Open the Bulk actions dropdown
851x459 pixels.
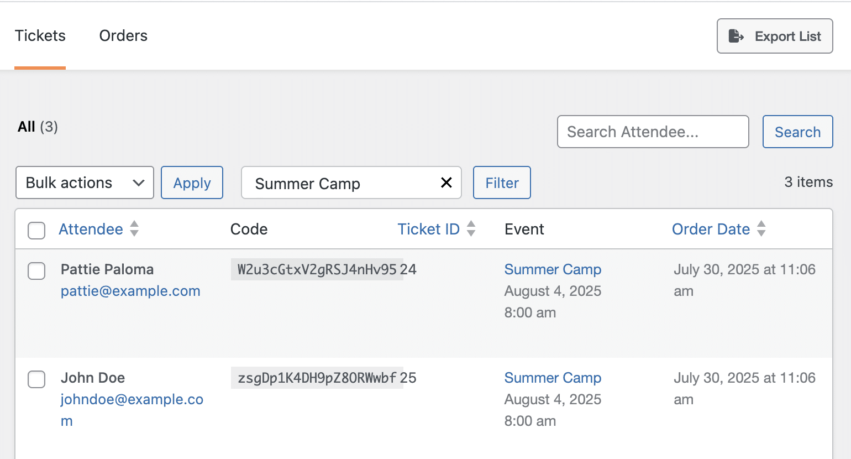[85, 182]
